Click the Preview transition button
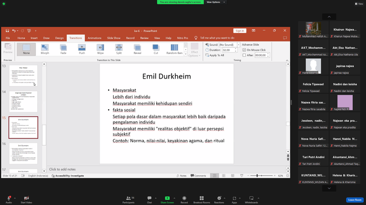The height and width of the screenshot is (205, 366). click(x=7, y=48)
